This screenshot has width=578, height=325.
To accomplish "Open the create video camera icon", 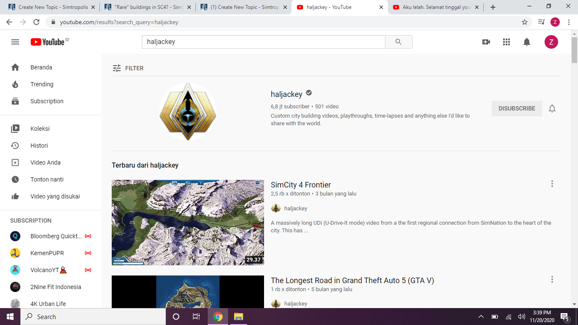I will point(486,42).
